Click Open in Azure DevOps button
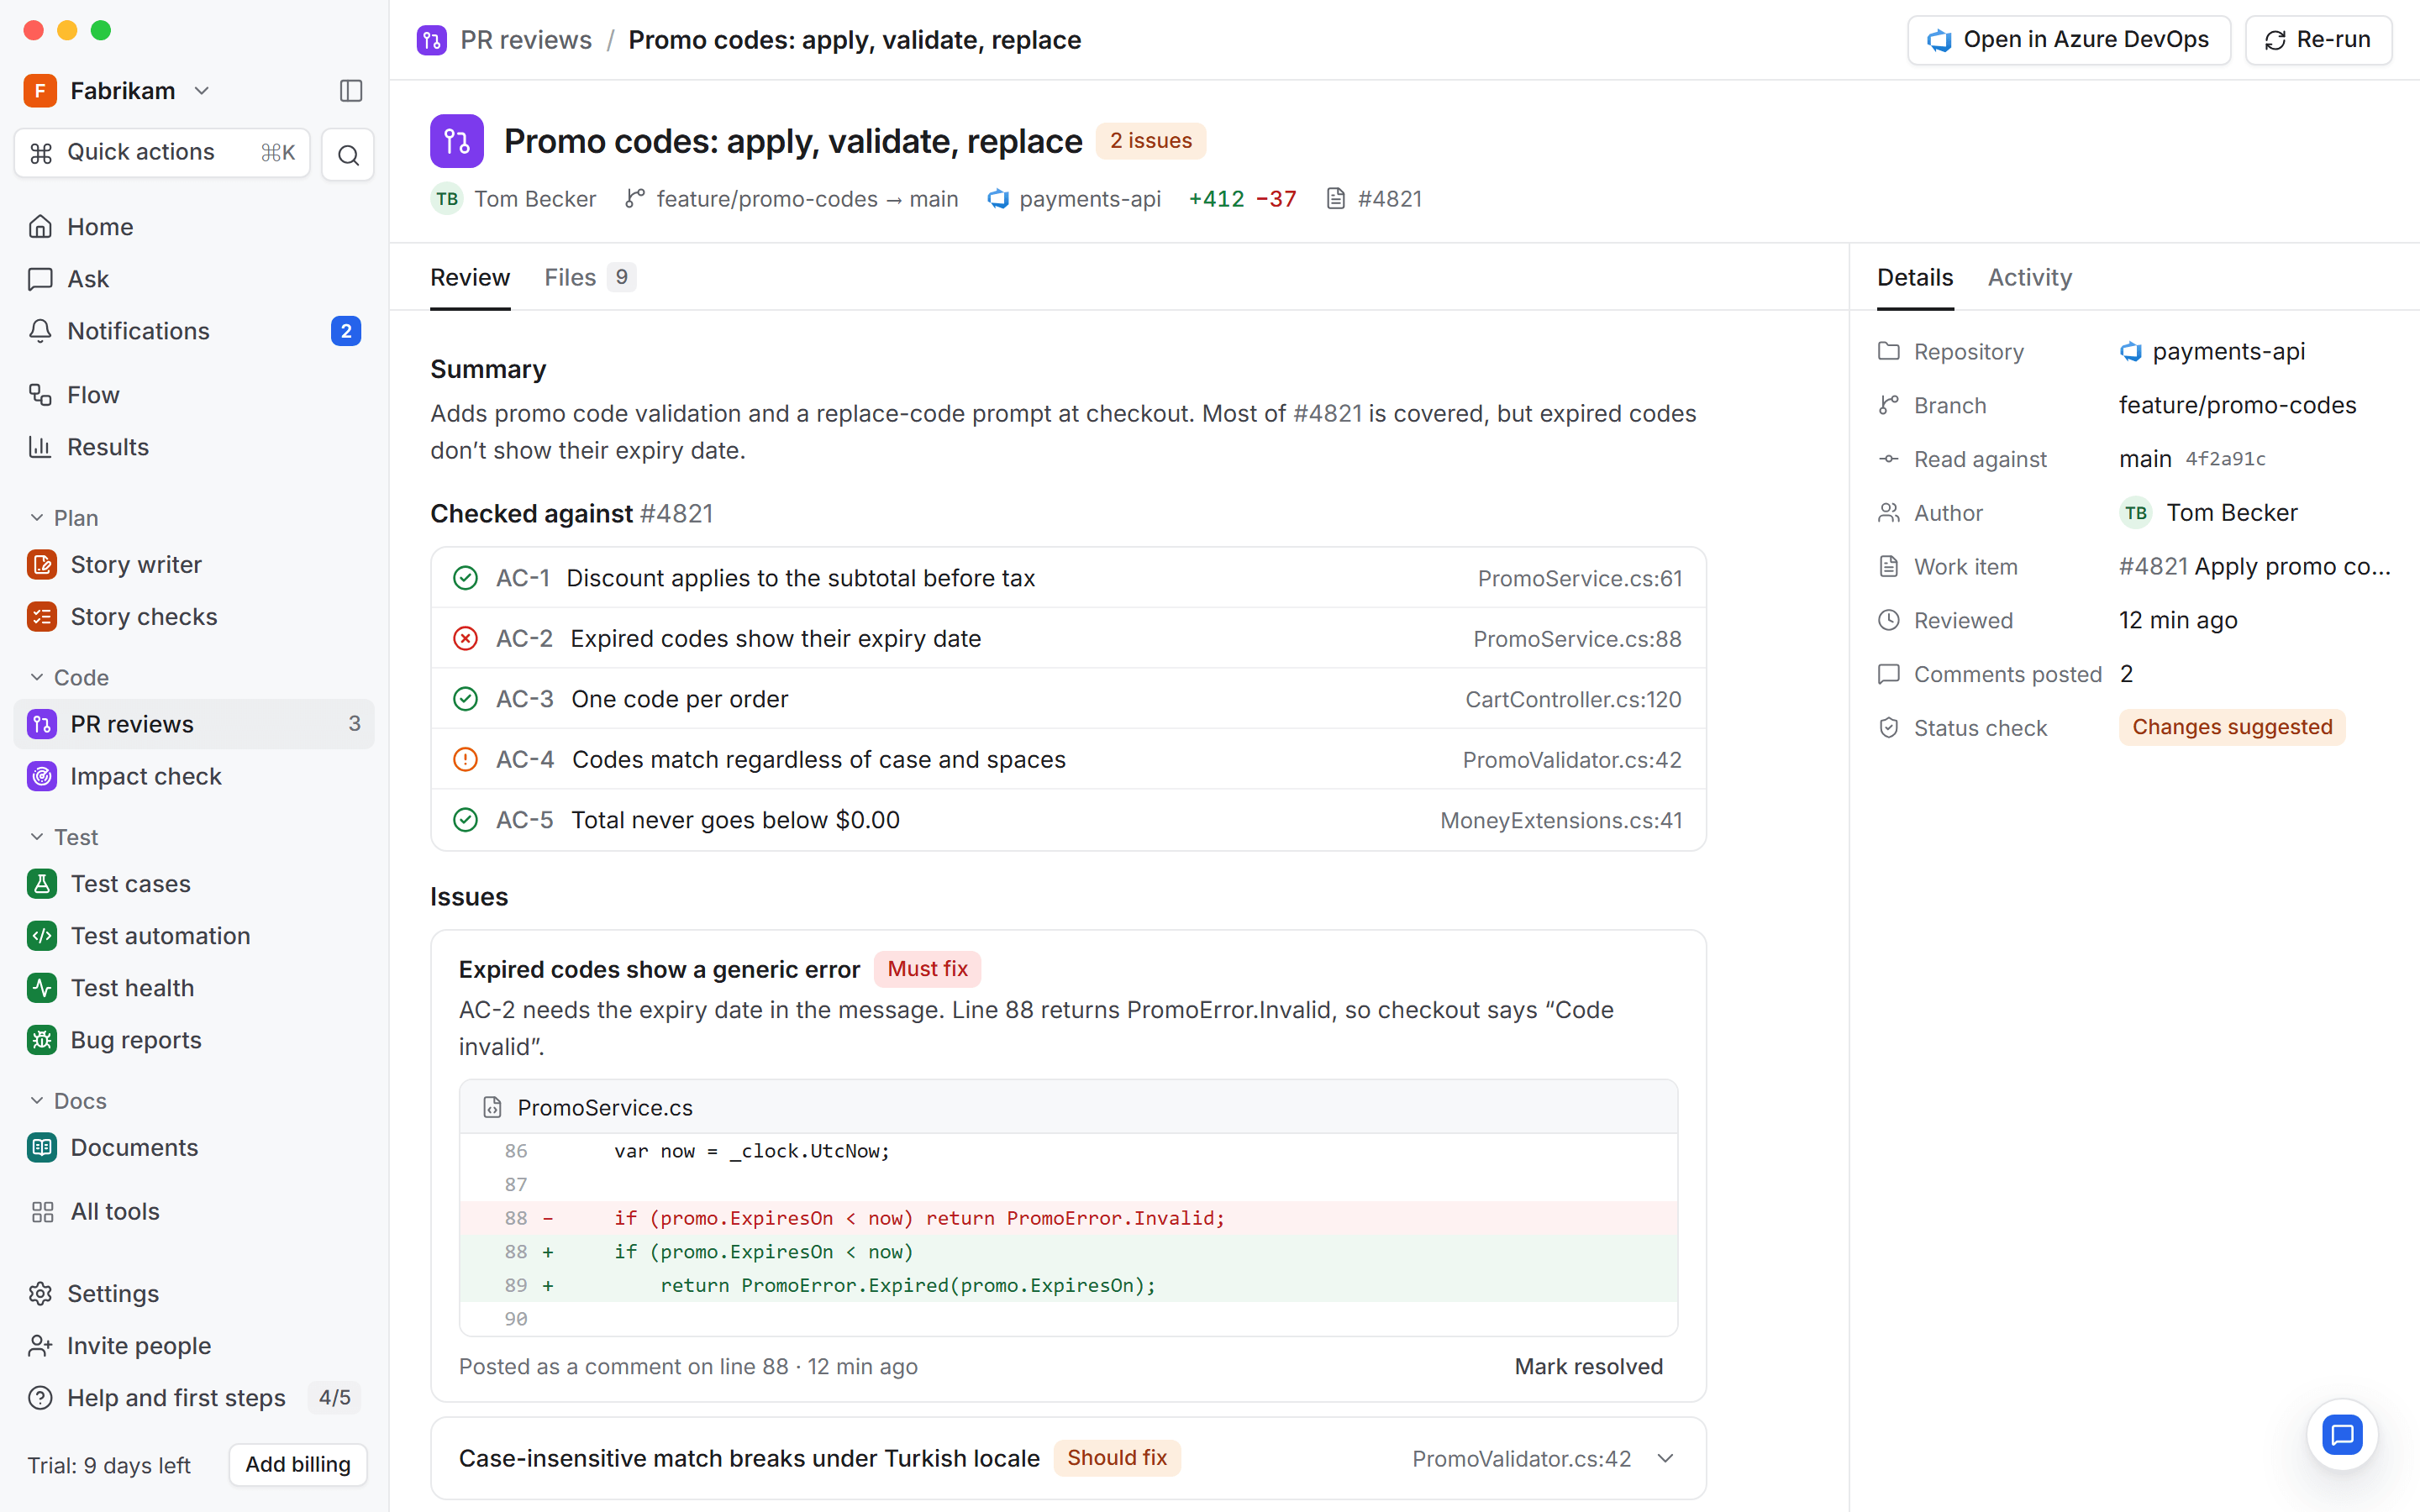The width and height of the screenshot is (2420, 1512). (2068, 40)
